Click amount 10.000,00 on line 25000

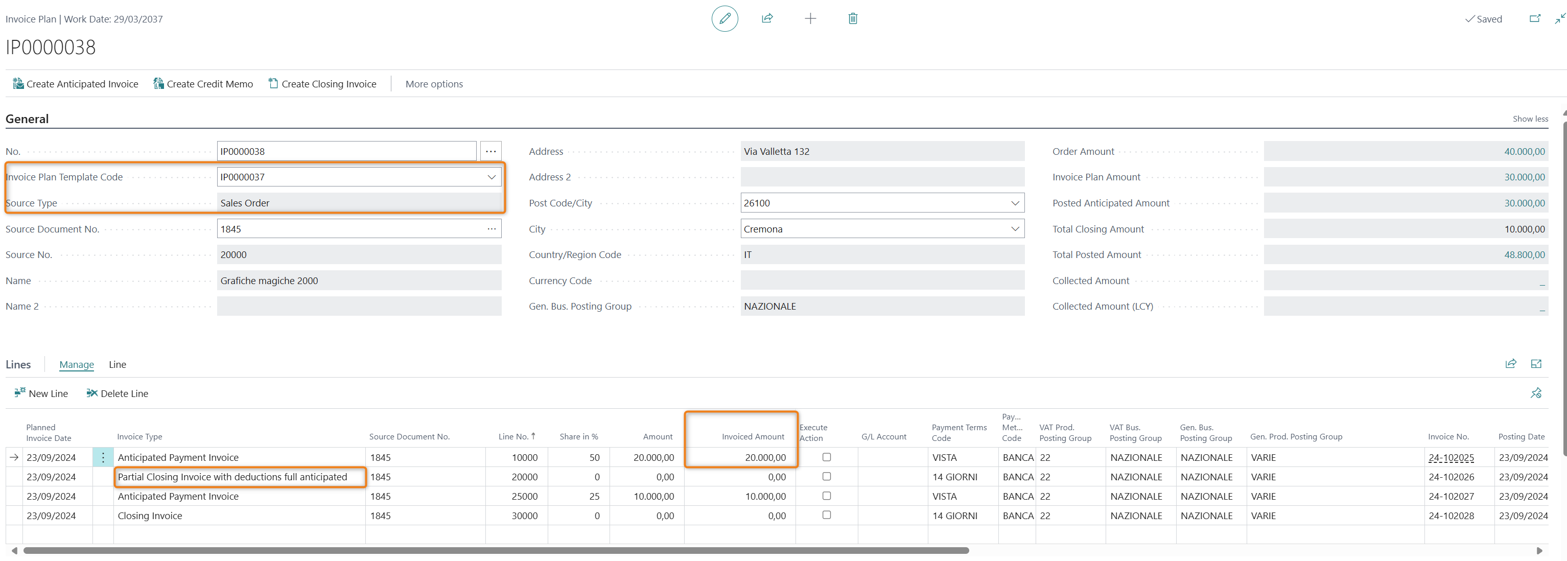coord(654,497)
